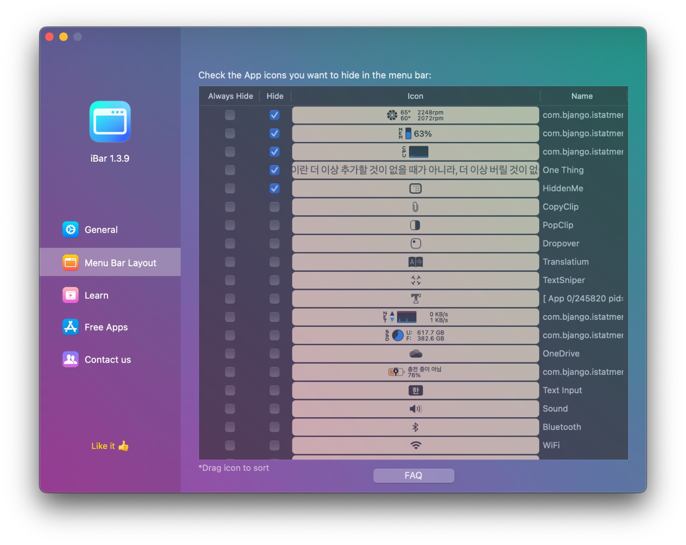Click the Bluetooth name cell
The height and width of the screenshot is (545, 686).
tap(562, 427)
